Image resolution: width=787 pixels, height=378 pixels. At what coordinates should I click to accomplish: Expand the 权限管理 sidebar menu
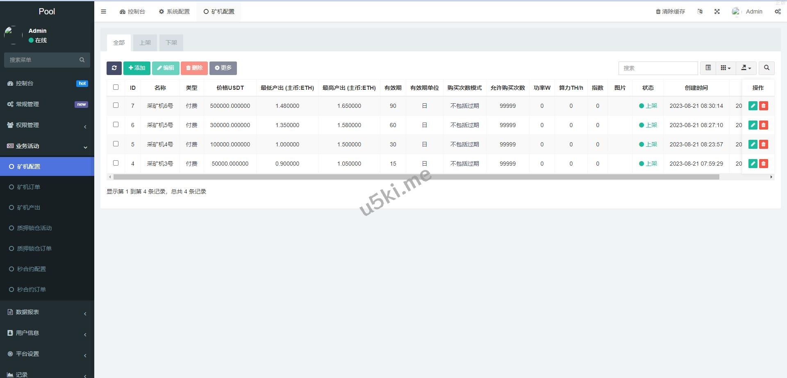(x=47, y=125)
